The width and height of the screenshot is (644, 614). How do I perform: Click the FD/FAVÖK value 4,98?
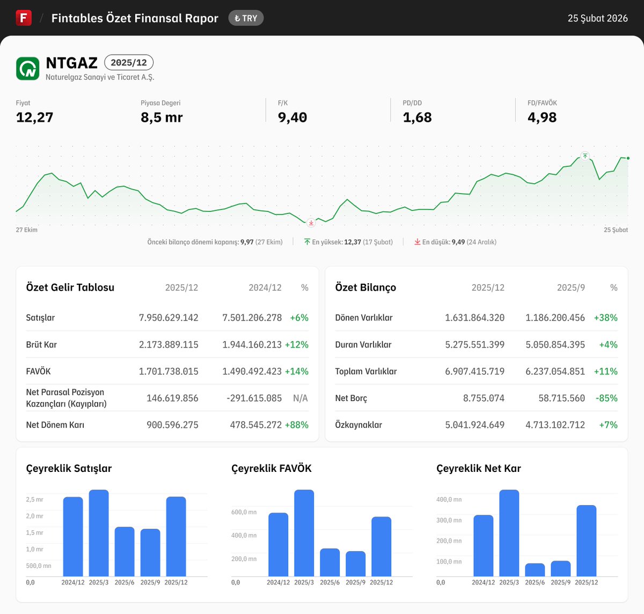[x=542, y=117]
